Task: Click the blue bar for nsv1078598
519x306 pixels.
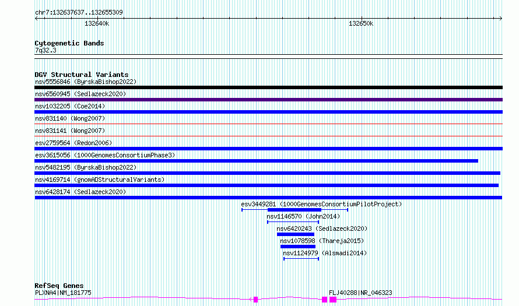Action: pos(298,247)
